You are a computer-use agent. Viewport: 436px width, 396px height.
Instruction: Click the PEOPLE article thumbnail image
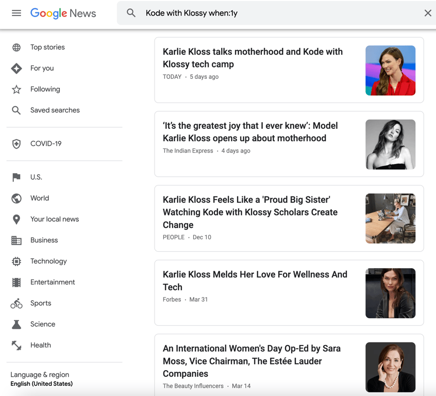(390, 219)
